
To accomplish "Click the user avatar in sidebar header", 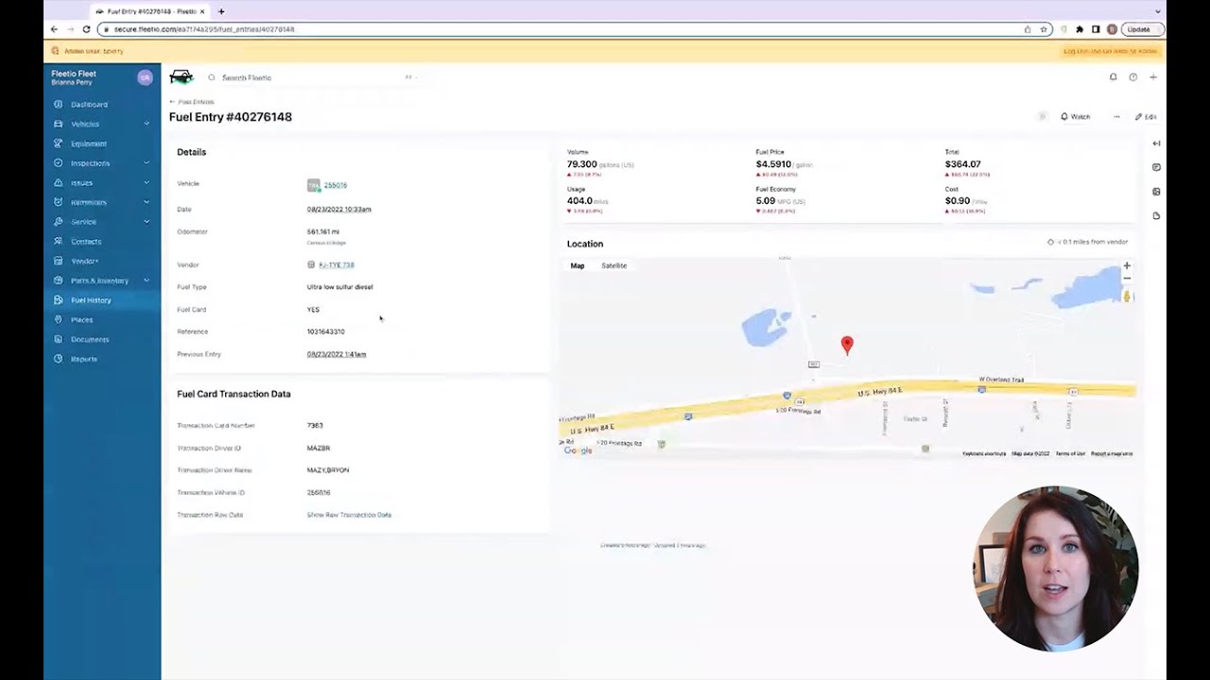I will (x=145, y=77).
